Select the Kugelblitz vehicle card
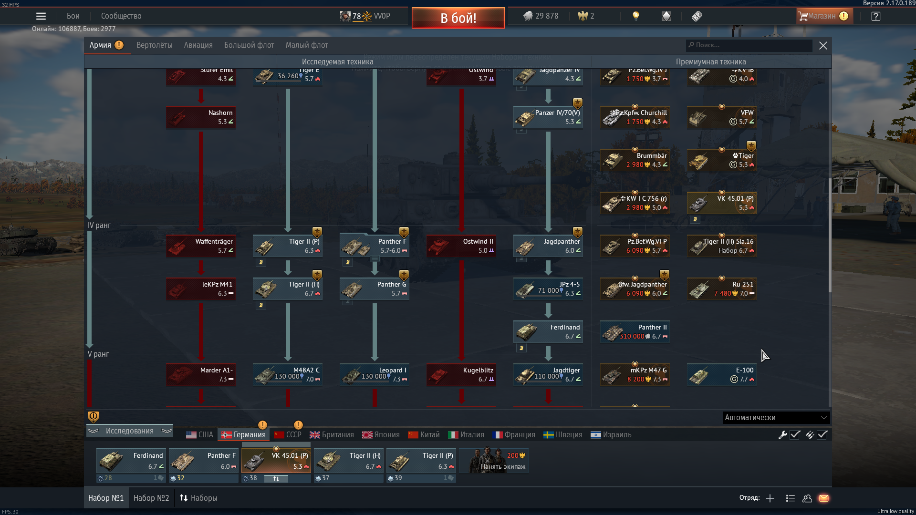Screen dimensions: 916x515 [461, 375]
